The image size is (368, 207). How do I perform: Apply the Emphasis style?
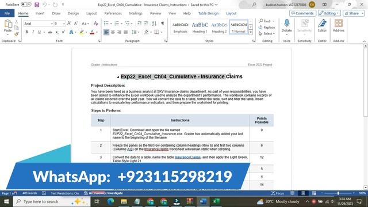[180, 28]
